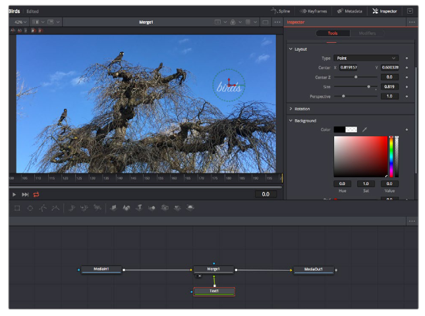Select the first tool in node toolbar
The width and height of the screenshot is (425, 316).
[17, 208]
